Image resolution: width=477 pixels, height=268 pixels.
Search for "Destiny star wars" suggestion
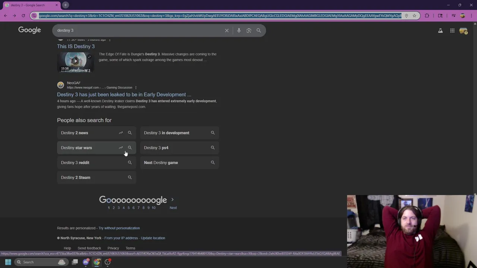click(x=97, y=148)
